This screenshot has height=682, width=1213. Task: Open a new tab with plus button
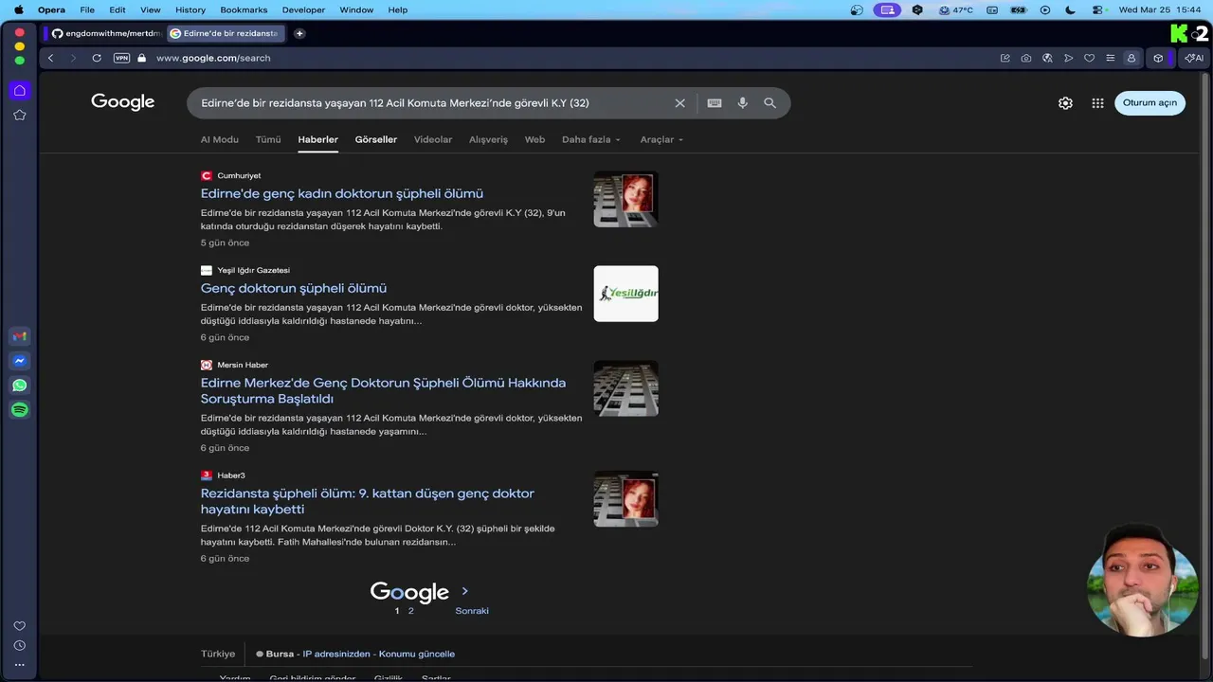point(299,33)
